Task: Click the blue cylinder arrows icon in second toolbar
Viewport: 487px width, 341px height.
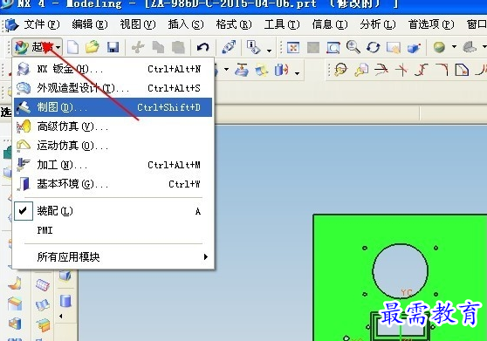Action: tap(282, 70)
